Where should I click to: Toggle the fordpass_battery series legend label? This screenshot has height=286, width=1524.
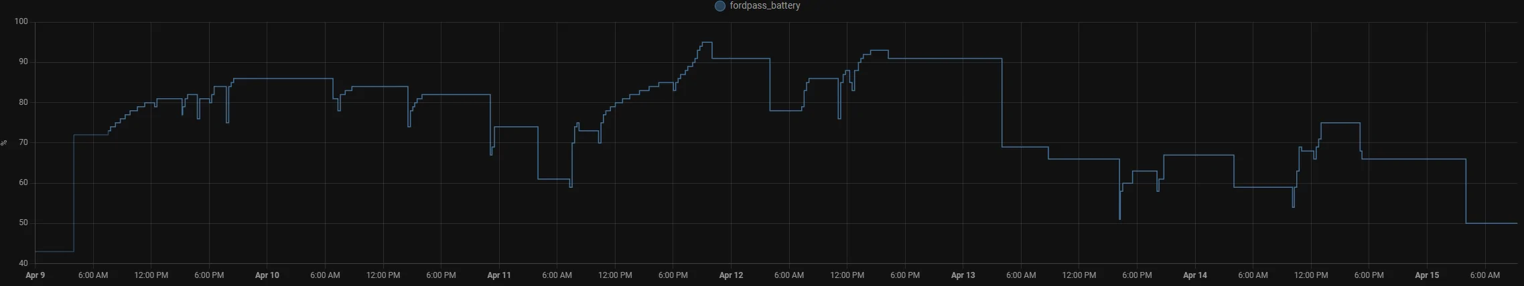[x=765, y=5]
